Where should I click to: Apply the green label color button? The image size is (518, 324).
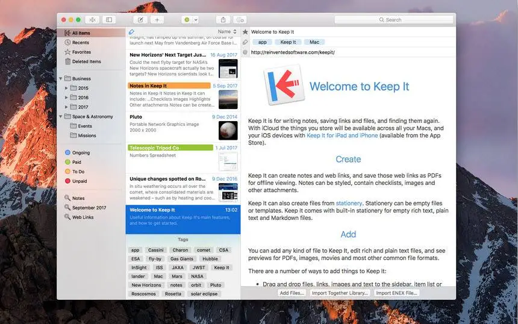pos(187,20)
